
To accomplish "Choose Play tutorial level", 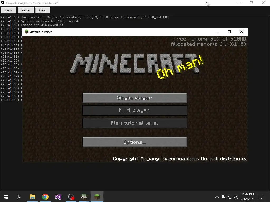I will point(135,123).
